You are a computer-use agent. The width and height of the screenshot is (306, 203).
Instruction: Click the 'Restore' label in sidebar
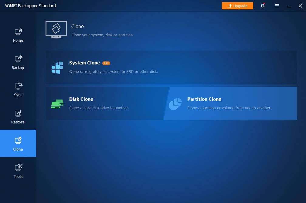point(18,122)
